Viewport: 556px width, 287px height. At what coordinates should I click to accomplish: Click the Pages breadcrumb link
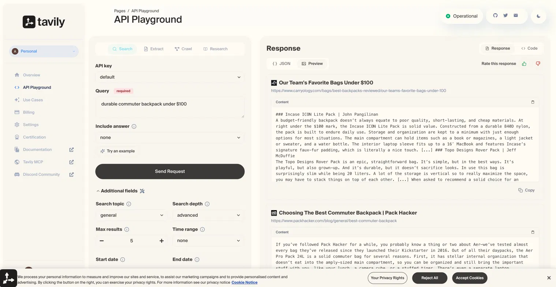pos(120,11)
